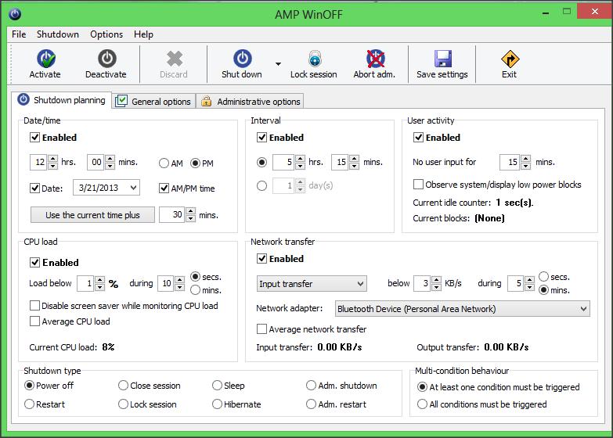The width and height of the screenshot is (613, 438).
Task: Uncheck CPU load Enabled checkbox
Action: [x=34, y=262]
